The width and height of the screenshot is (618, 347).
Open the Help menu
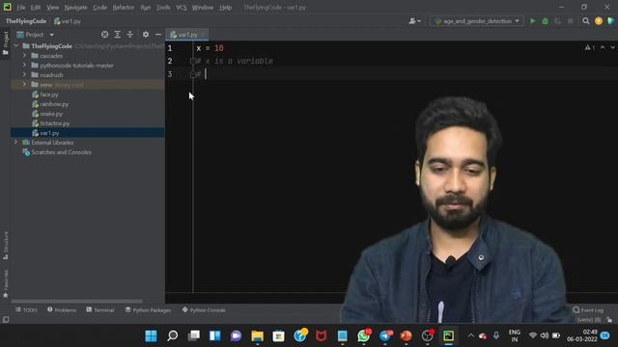pyautogui.click(x=225, y=8)
